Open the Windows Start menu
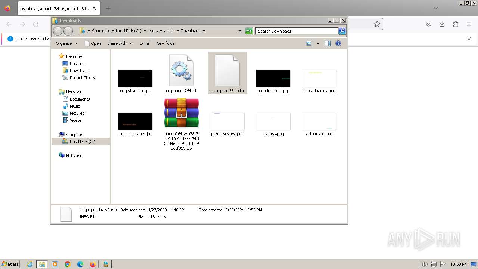 [10, 264]
